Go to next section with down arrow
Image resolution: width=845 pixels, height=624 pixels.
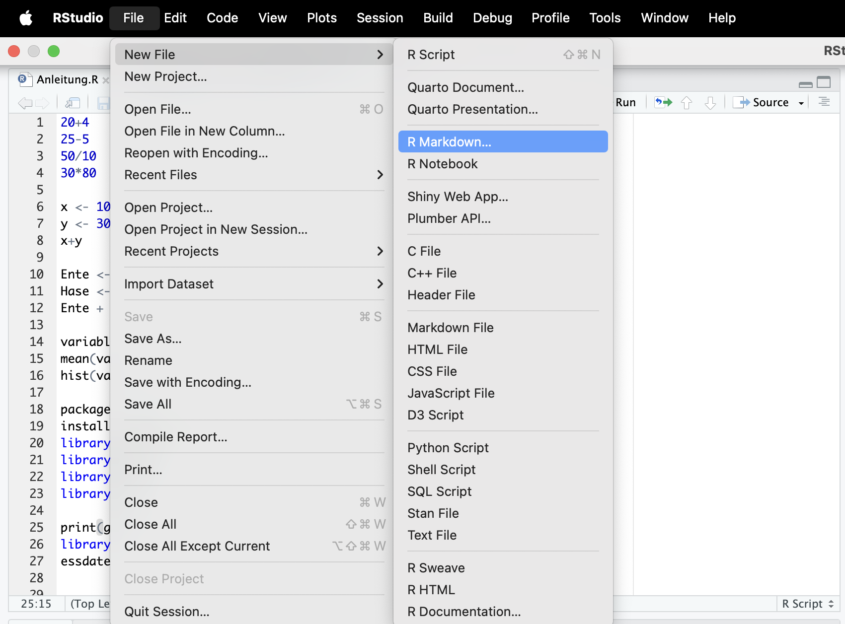pyautogui.click(x=710, y=102)
